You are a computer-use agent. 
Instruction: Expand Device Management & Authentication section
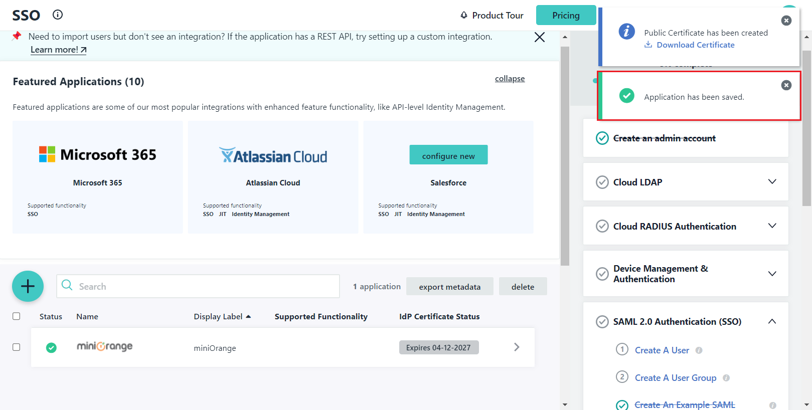coord(772,274)
